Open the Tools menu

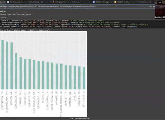(x=9, y=14)
